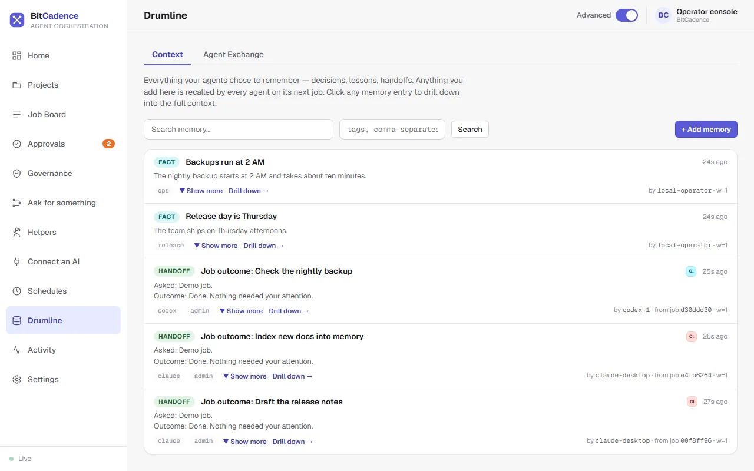Click the Projects folder icon
This screenshot has width=754, height=471.
point(16,85)
